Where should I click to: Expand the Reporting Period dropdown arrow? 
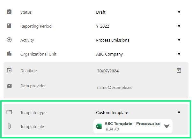179,26
